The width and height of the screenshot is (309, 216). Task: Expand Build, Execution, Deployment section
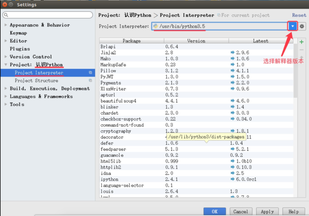[6, 88]
